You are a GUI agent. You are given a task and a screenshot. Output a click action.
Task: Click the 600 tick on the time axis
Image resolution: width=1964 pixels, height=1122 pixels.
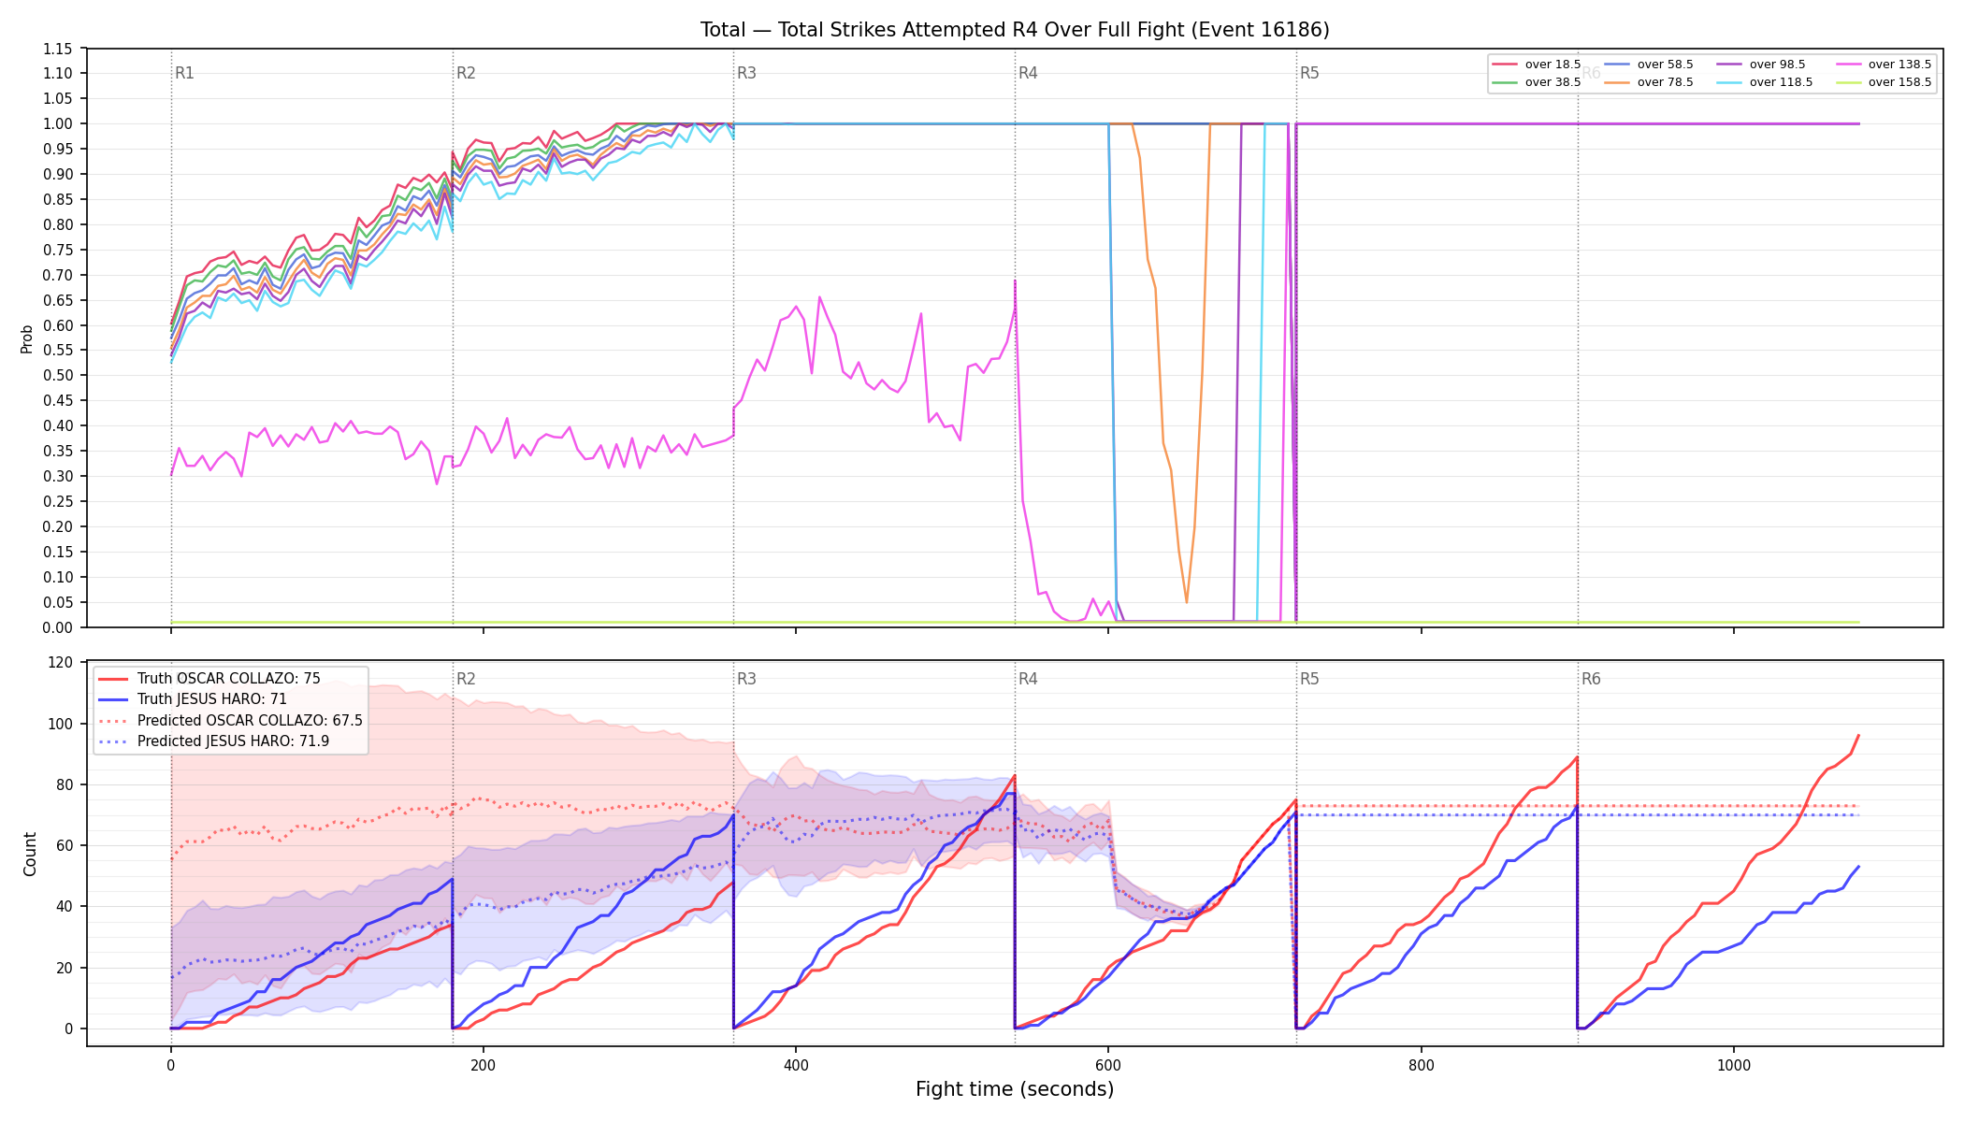(1108, 1065)
